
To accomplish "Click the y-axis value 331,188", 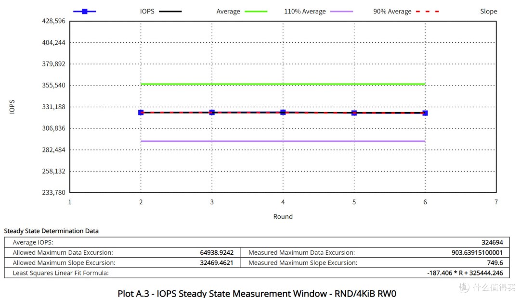I will point(54,107).
